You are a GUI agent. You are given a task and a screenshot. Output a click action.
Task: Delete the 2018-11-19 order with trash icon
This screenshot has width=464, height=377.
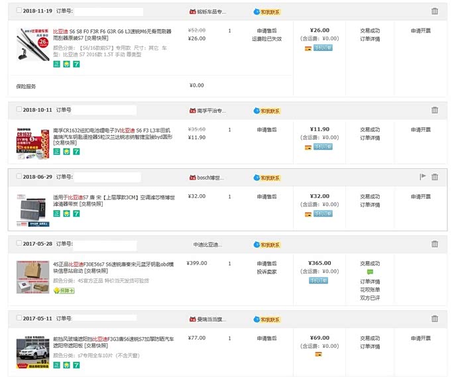435,11
